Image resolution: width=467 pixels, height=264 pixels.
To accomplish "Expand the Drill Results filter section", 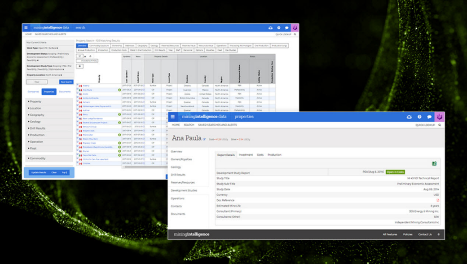I will pyautogui.click(x=37, y=128).
